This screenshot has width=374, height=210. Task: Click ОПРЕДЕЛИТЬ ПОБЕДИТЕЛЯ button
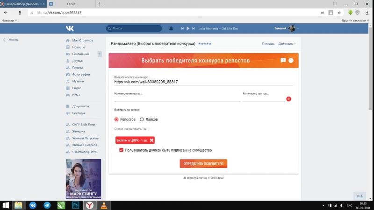click(x=203, y=164)
